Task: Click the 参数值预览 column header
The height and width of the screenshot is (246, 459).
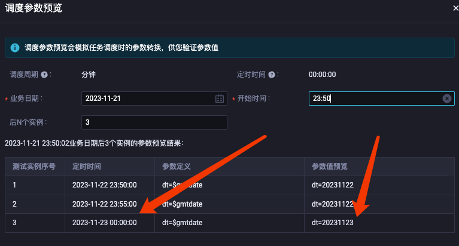Action: point(330,167)
